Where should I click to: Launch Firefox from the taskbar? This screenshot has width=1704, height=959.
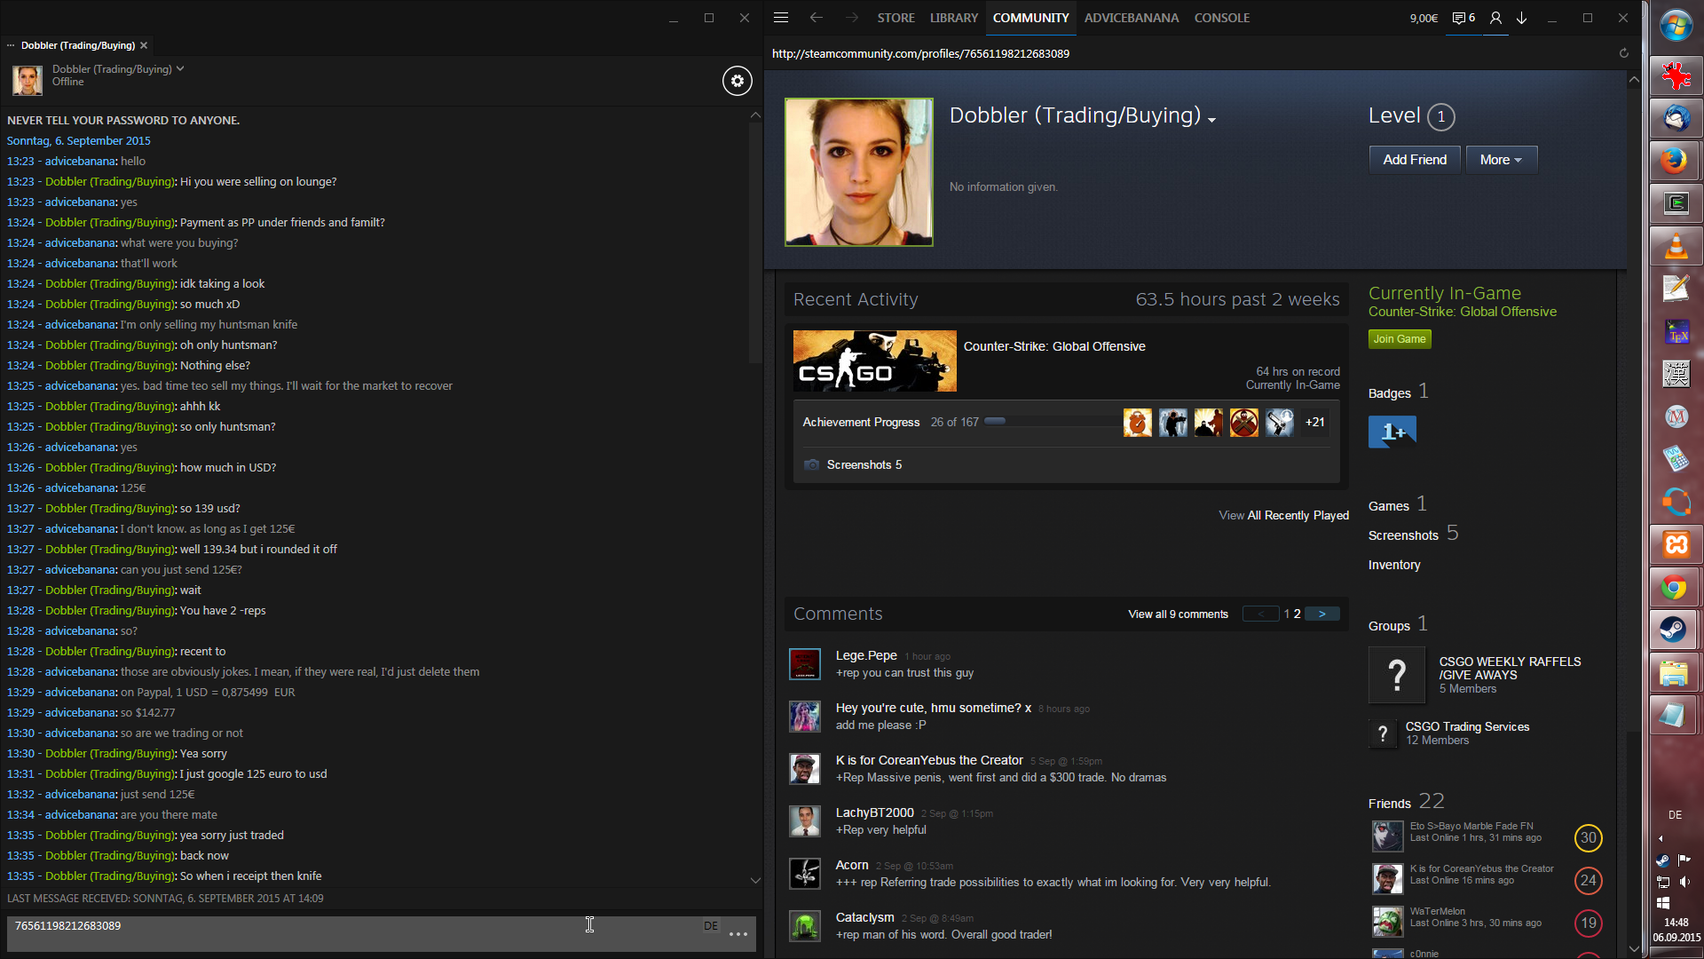[x=1676, y=161]
